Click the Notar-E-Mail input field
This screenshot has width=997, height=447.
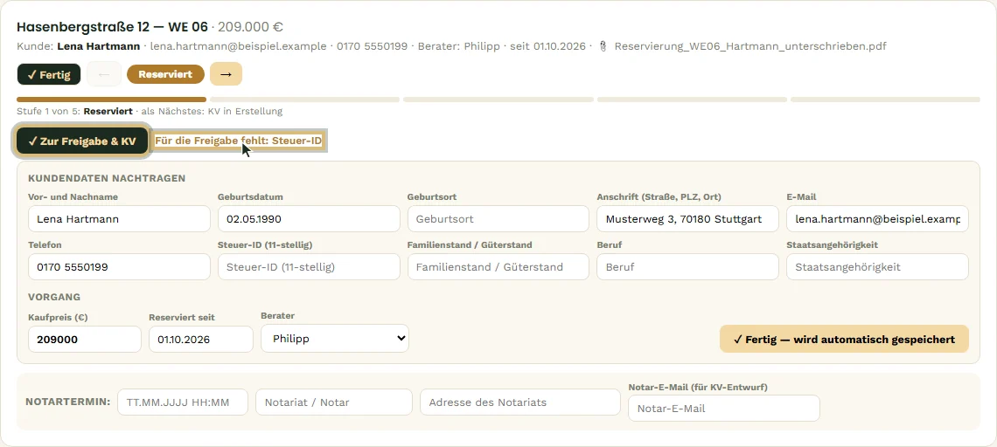[723, 409]
